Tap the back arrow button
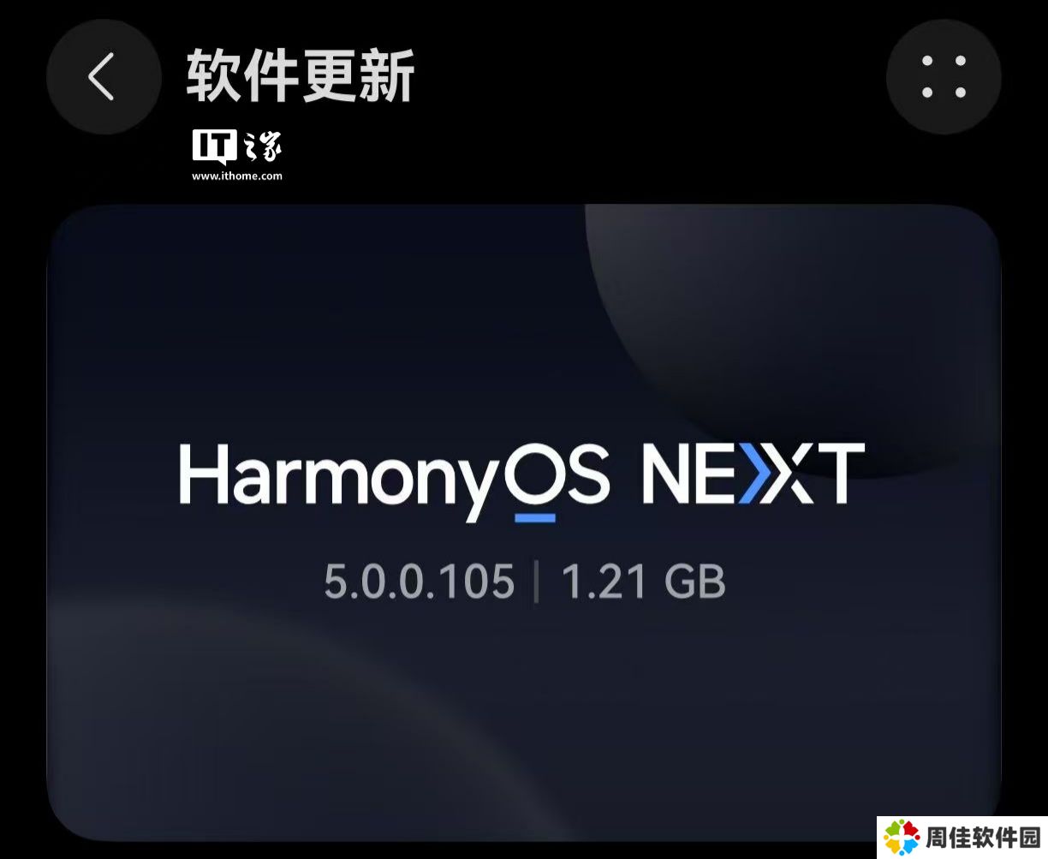Screen dimensions: 1048x859 103,77
